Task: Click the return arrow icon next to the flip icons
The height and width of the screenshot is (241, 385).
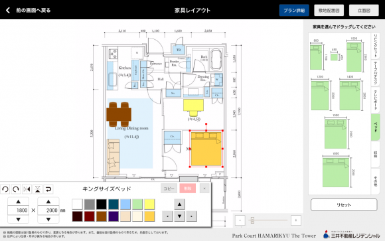Action: 48,189
